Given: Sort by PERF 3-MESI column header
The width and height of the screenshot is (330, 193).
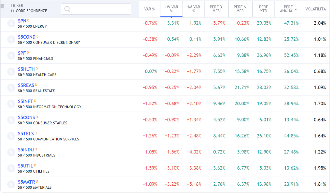Looking at the screenshot, I should click(216, 9).
